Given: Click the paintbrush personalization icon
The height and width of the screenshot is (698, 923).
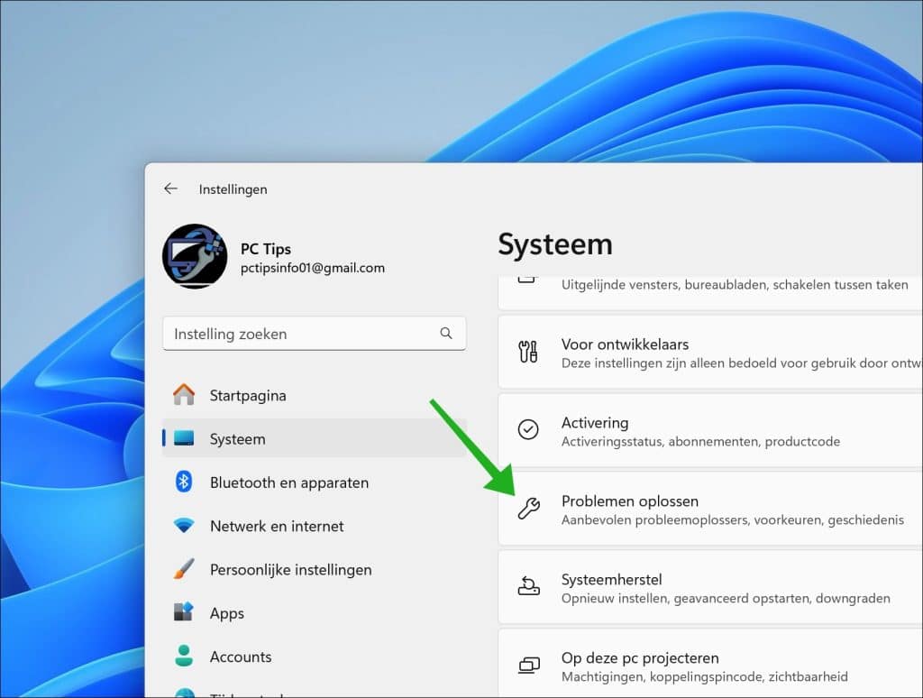Looking at the screenshot, I should pos(184,569).
